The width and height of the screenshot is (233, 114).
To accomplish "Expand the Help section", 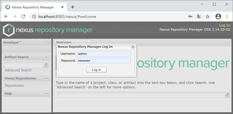I will (x=46, y=93).
